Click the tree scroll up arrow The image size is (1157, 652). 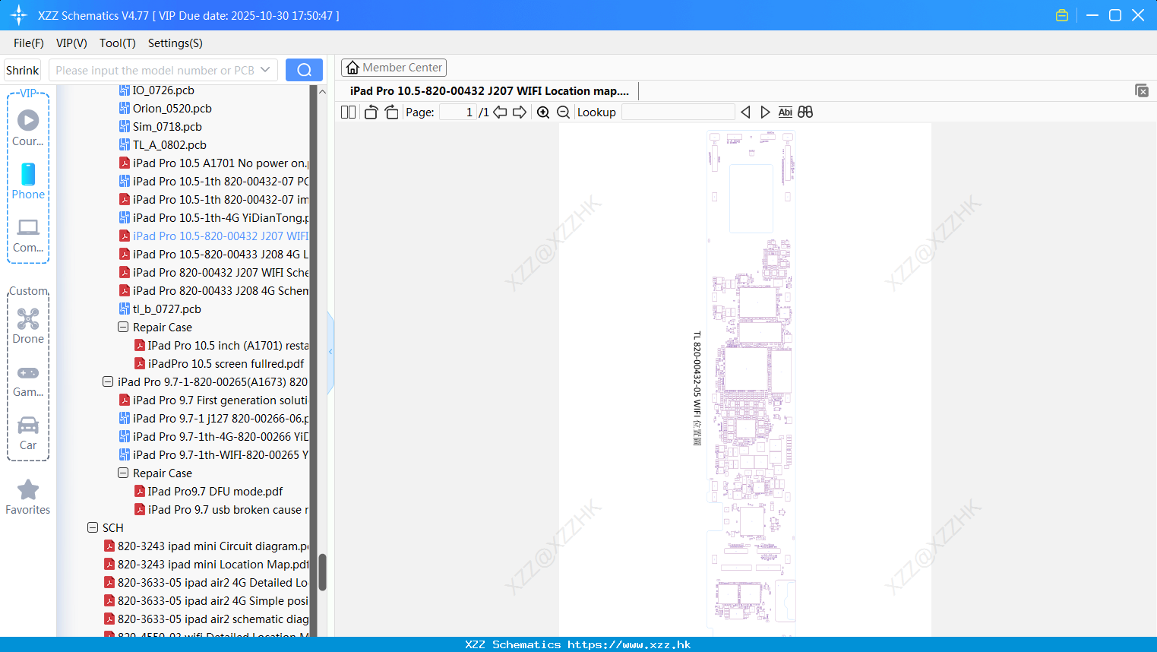point(322,91)
